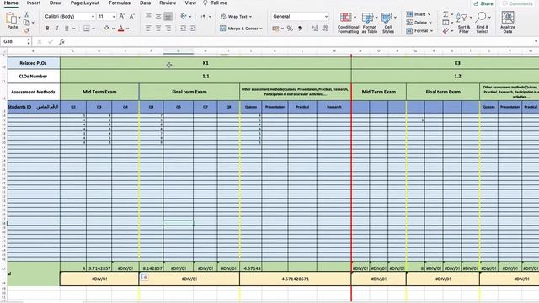Increase font size with larger A
The image size is (539, 303).
[122, 17]
